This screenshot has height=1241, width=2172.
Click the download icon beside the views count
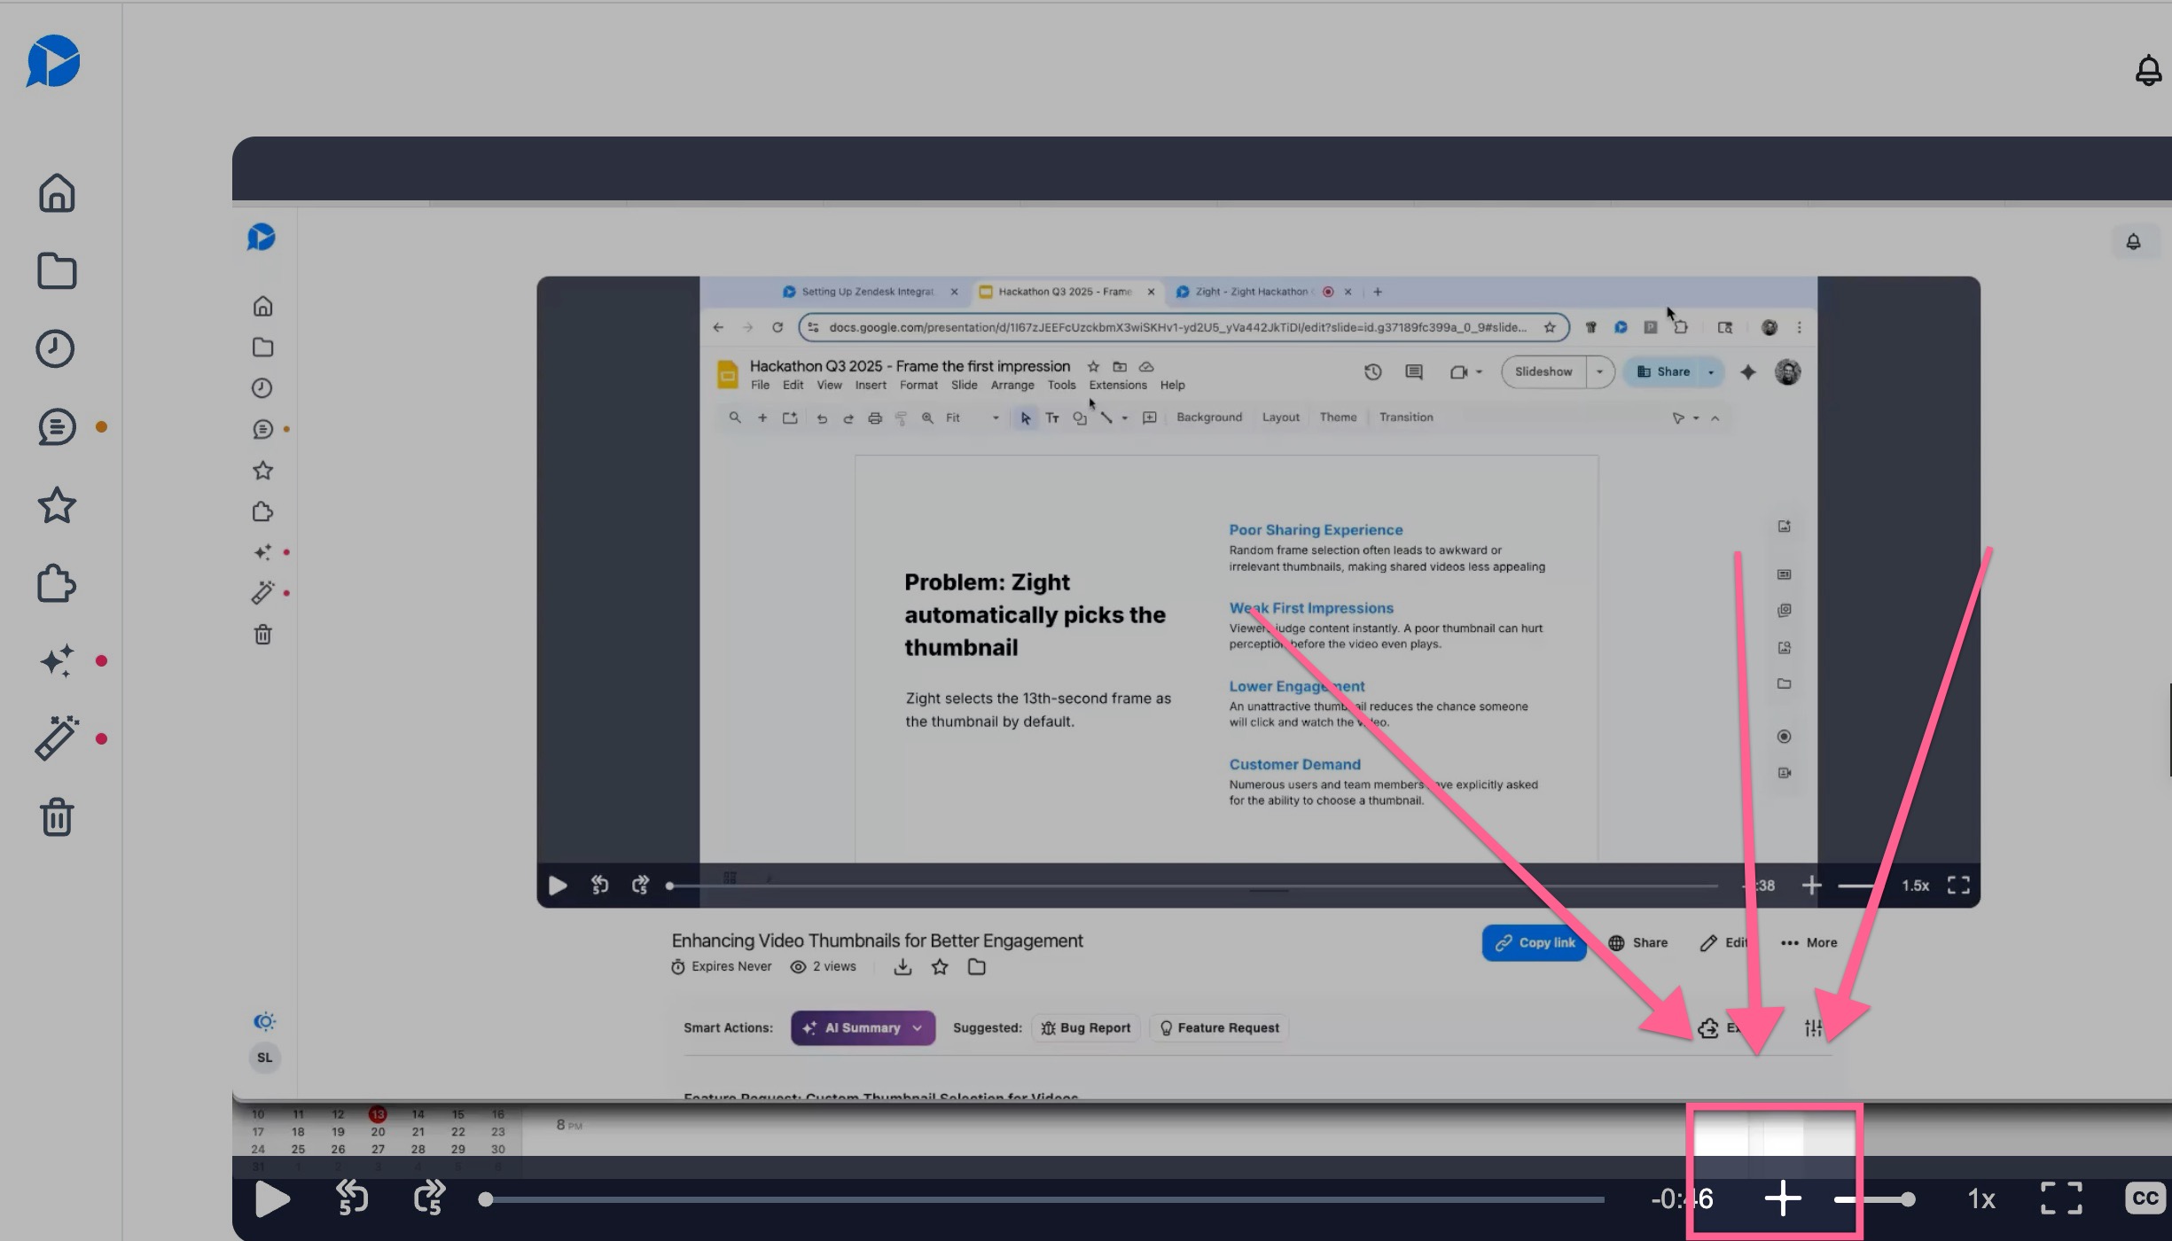pyautogui.click(x=902, y=967)
